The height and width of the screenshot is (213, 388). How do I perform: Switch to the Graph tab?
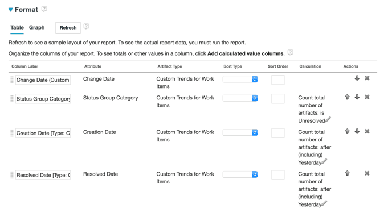tap(37, 27)
